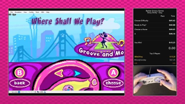Click the "Choose a Horse" split row
This screenshot has height=104, width=185.
click(155, 29)
